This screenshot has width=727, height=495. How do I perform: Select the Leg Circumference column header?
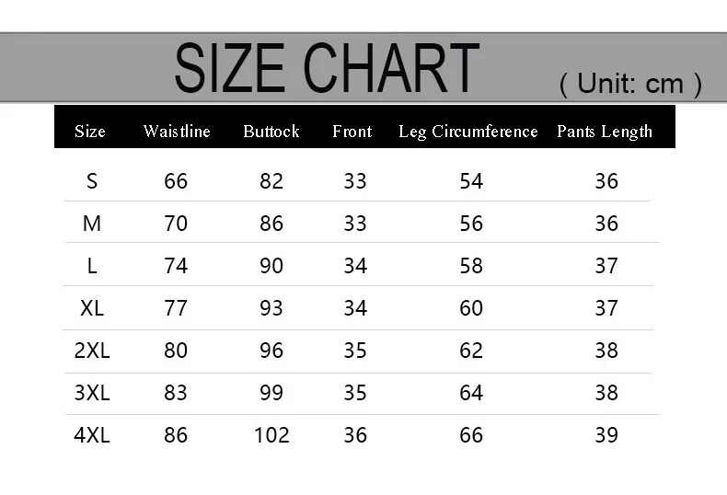pos(468,132)
